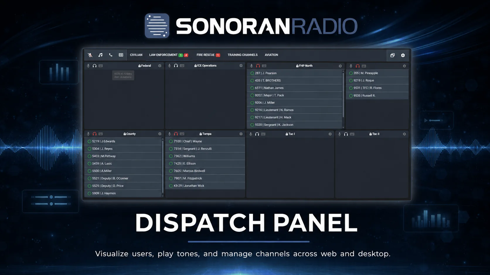This screenshot has width=490, height=275.
Task: Open FHP North channel settings gear
Action: point(340,66)
